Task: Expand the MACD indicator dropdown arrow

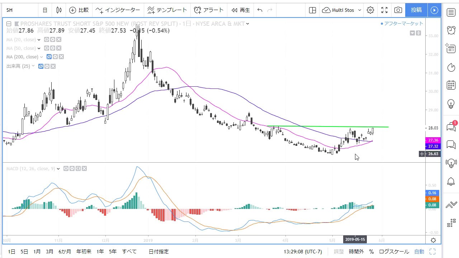Action: (58, 168)
